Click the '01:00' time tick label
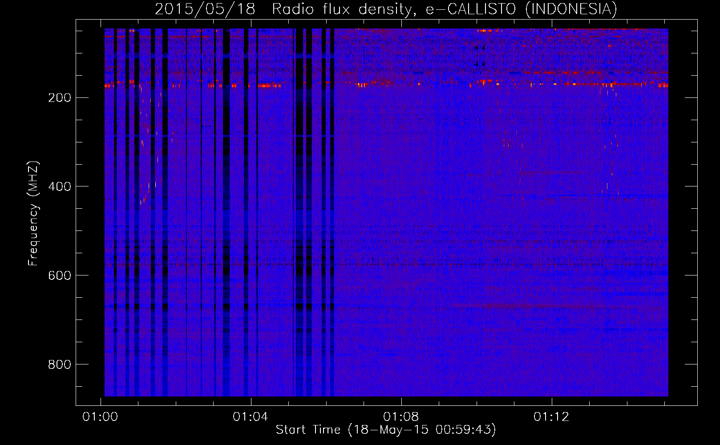Screen dimensions: 720x445 point(100,417)
